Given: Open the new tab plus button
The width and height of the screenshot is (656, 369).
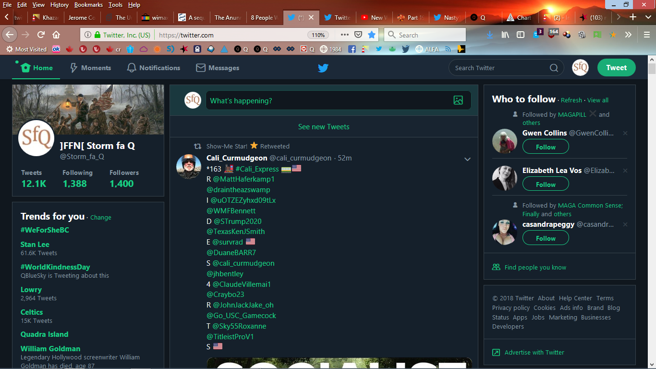Looking at the screenshot, I should pos(633,17).
